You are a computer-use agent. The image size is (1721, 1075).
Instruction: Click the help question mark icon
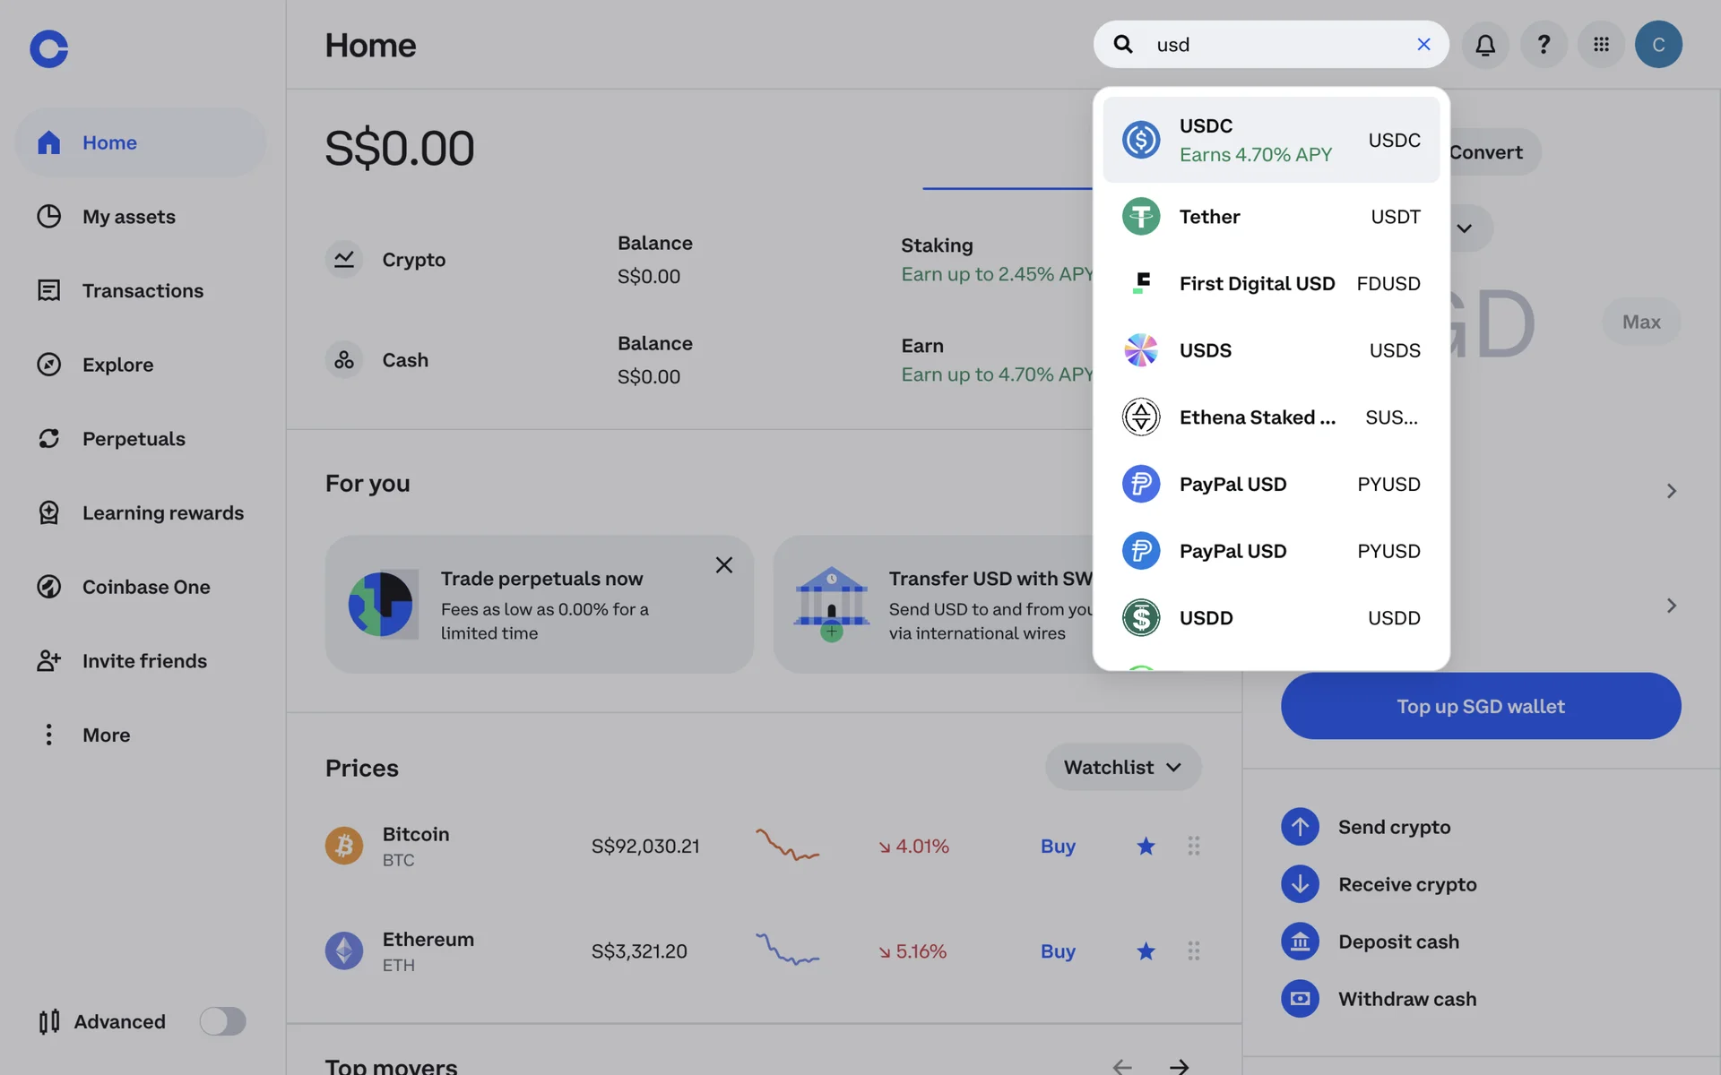pos(1544,45)
